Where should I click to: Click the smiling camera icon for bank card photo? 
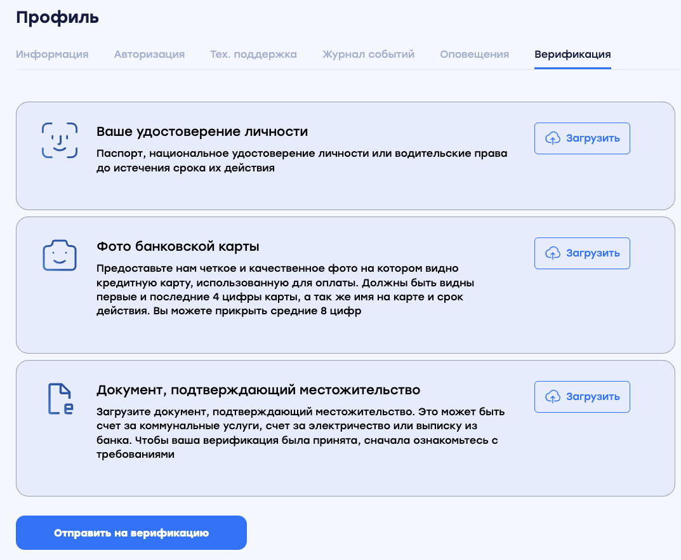point(59,256)
